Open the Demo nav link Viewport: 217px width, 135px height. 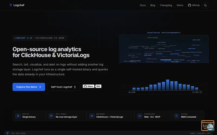coord(180,5)
